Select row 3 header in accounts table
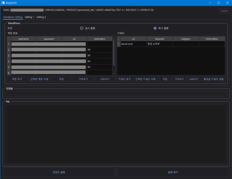Screen dimensions: 232x179 [x=9, y=56]
